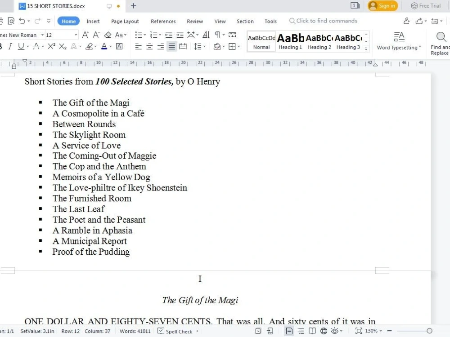This screenshot has height=337, width=450.
Task: Click the command search field
Action: click(x=323, y=21)
